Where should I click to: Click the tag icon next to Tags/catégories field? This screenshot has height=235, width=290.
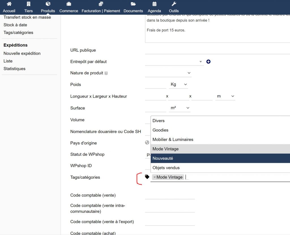[x=147, y=176]
